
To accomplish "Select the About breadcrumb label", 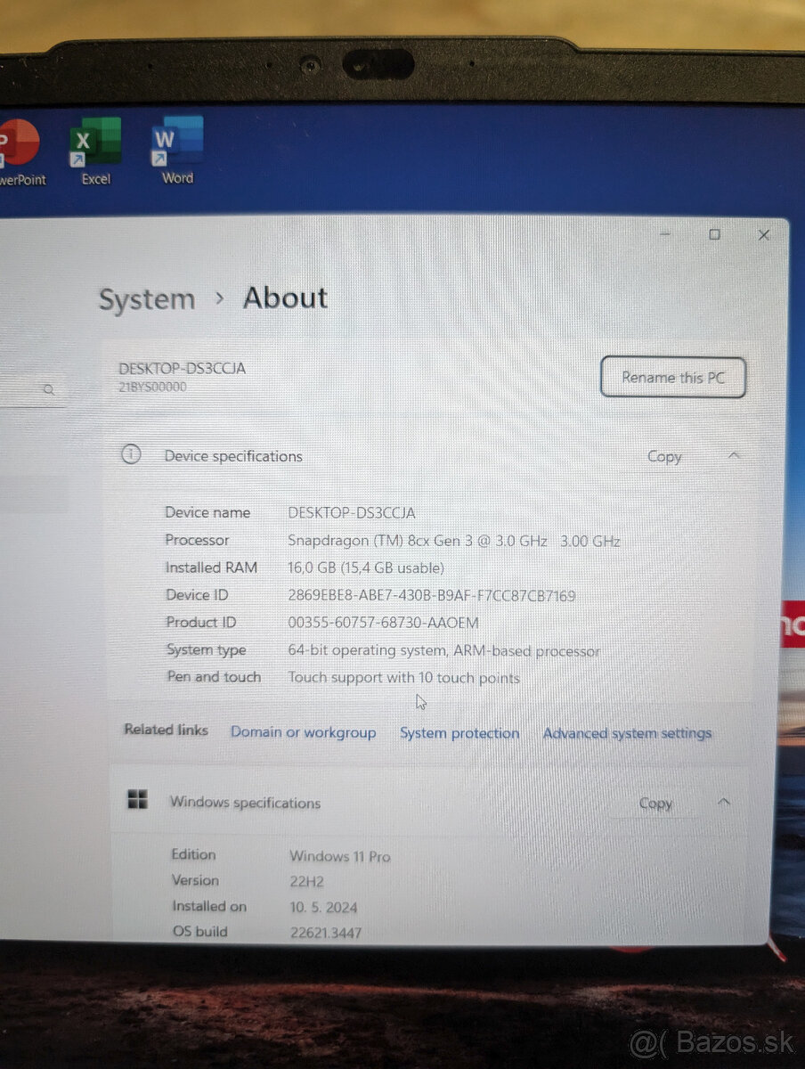I will (284, 298).
